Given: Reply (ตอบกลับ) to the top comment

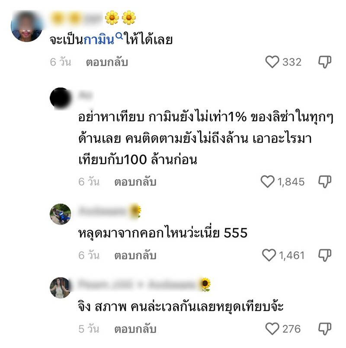Looking at the screenshot, I should (x=107, y=62).
